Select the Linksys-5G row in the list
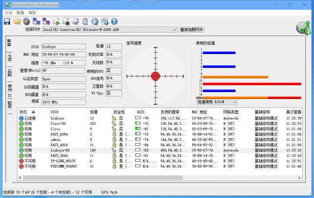Image resolution: width=314 pixels, height=198 pixels. [x=160, y=150]
